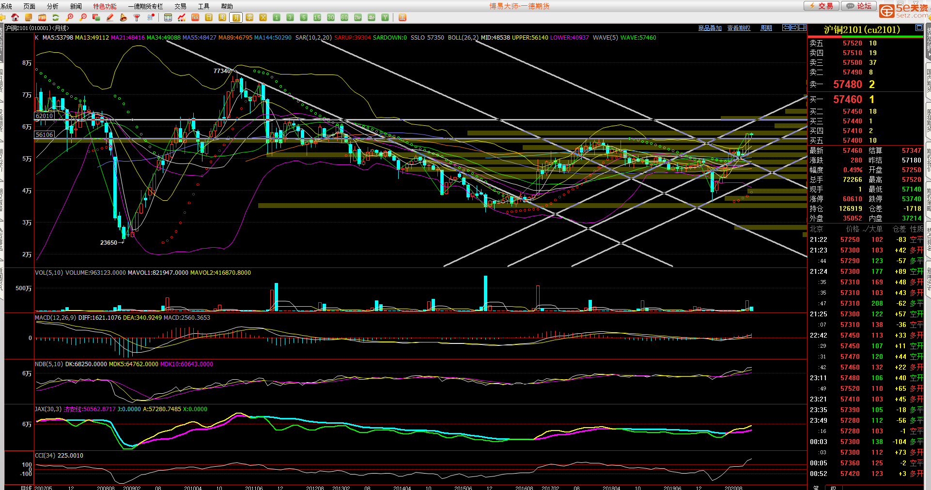Image resolution: width=931 pixels, height=490 pixels.
Task: Open the F10 info icon
Action: click(x=42, y=17)
